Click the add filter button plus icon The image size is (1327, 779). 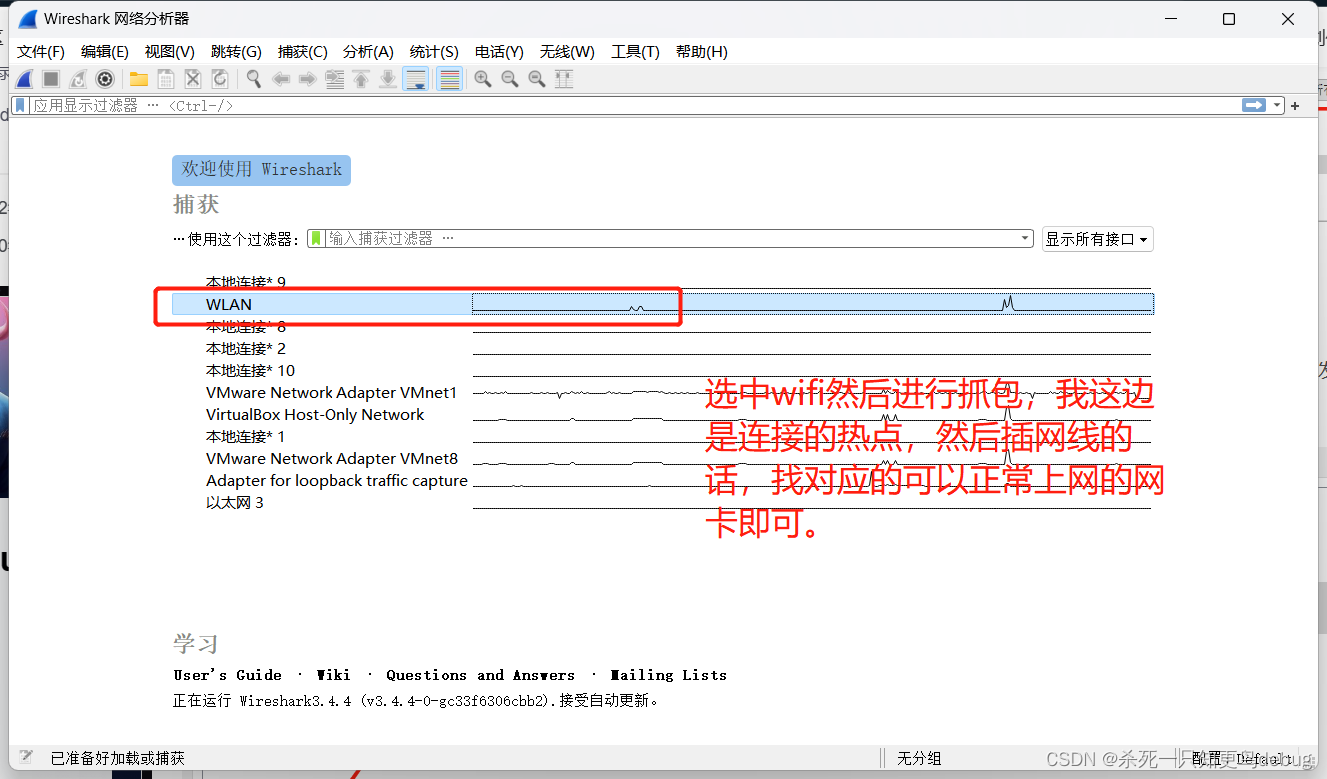1295,106
